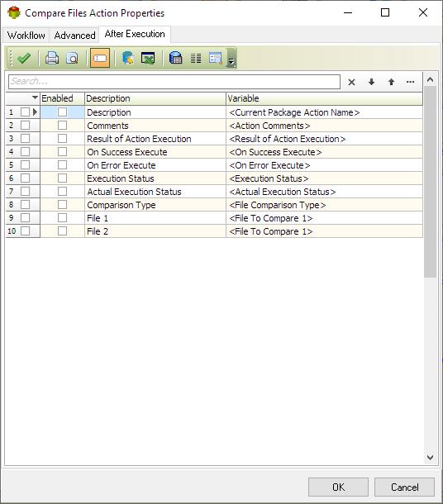This screenshot has height=504, width=443.
Task: Click the Cancel button
Action: tap(404, 487)
